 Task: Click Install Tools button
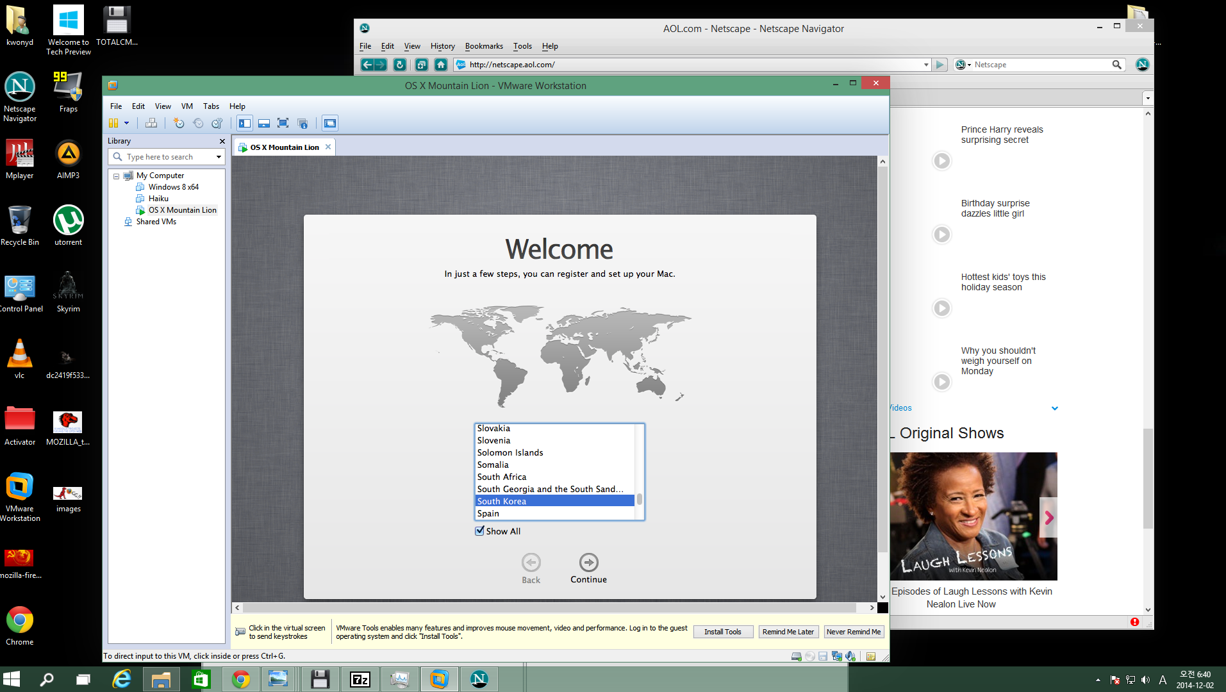click(x=723, y=632)
